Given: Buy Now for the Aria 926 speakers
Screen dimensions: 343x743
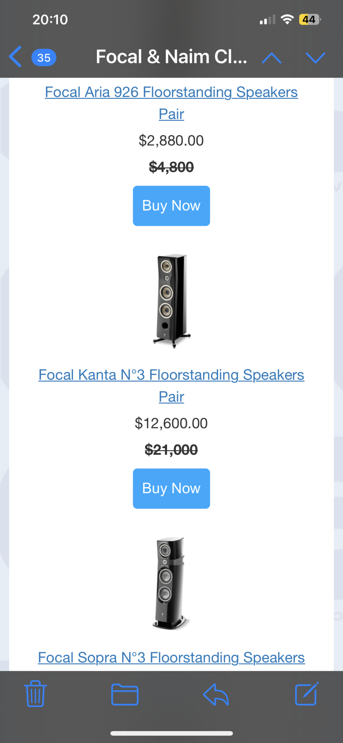Looking at the screenshot, I should click(171, 206).
